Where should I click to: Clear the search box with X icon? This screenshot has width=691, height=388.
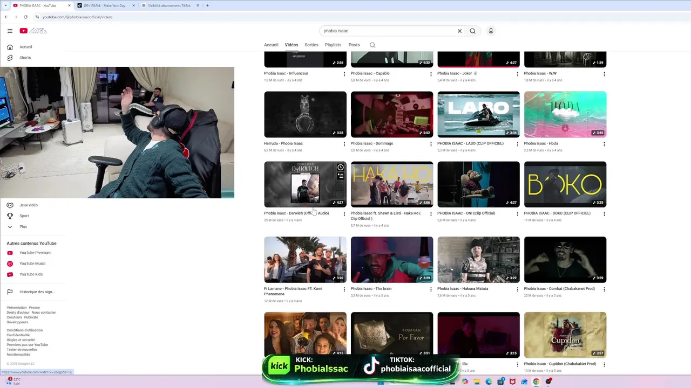click(x=459, y=31)
